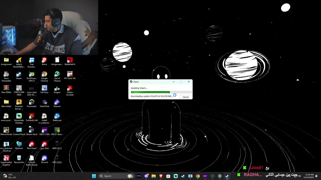Select the Battle.net desktop shortcut
Screen dimensions: 321x180
(57, 117)
